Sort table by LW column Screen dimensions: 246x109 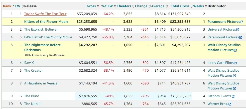pos(19,6)
